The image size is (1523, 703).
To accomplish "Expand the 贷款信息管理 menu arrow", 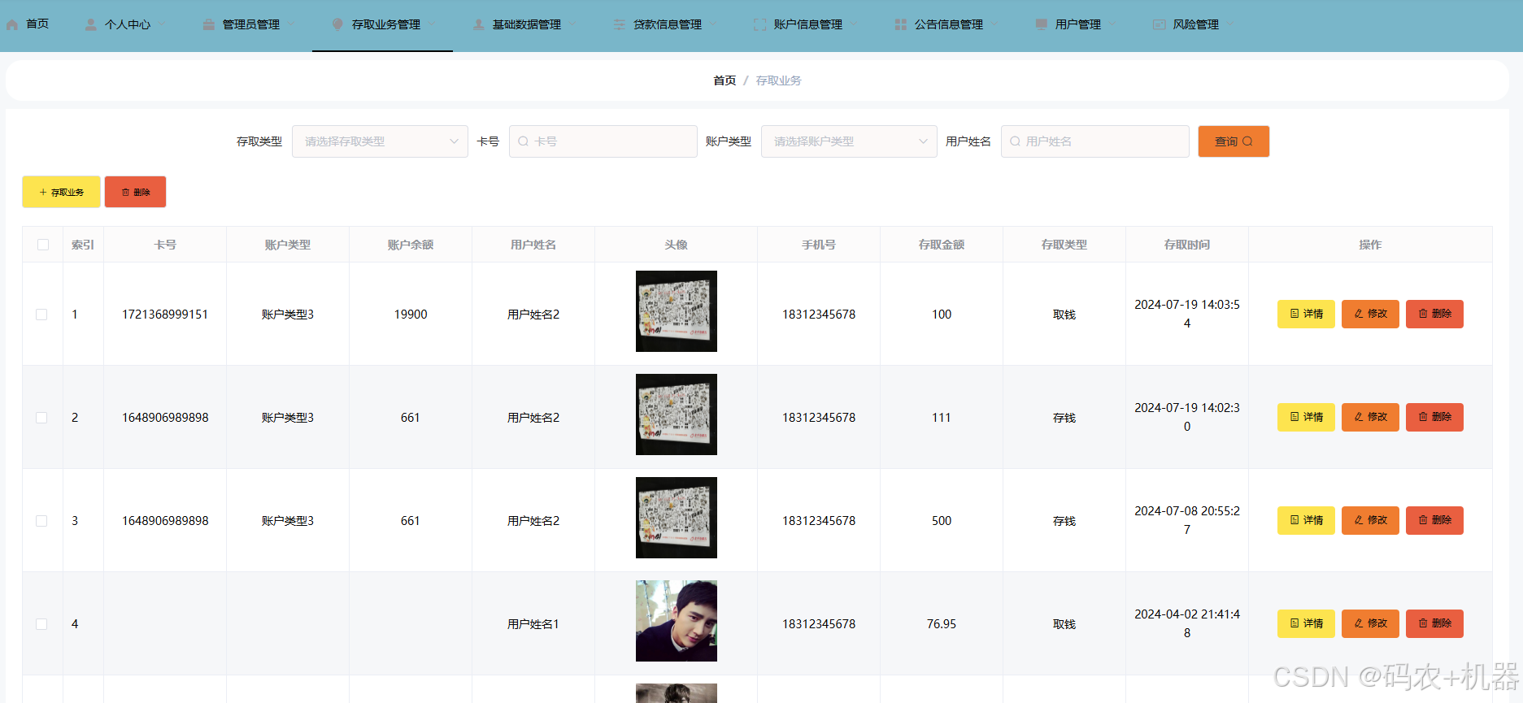I will (713, 24).
